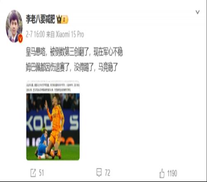Click the repost share icon
This screenshot has width=207, height=182.
33,173
